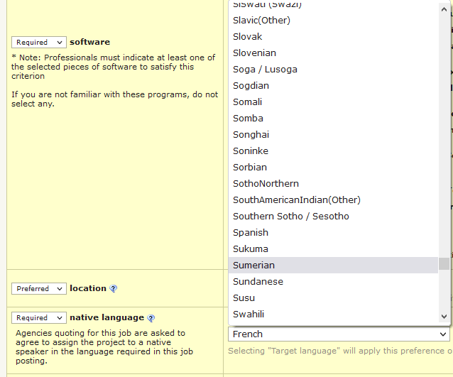Viewport: 453px width, 377px height.
Task: Pick Songhai language option
Action: (x=333, y=135)
